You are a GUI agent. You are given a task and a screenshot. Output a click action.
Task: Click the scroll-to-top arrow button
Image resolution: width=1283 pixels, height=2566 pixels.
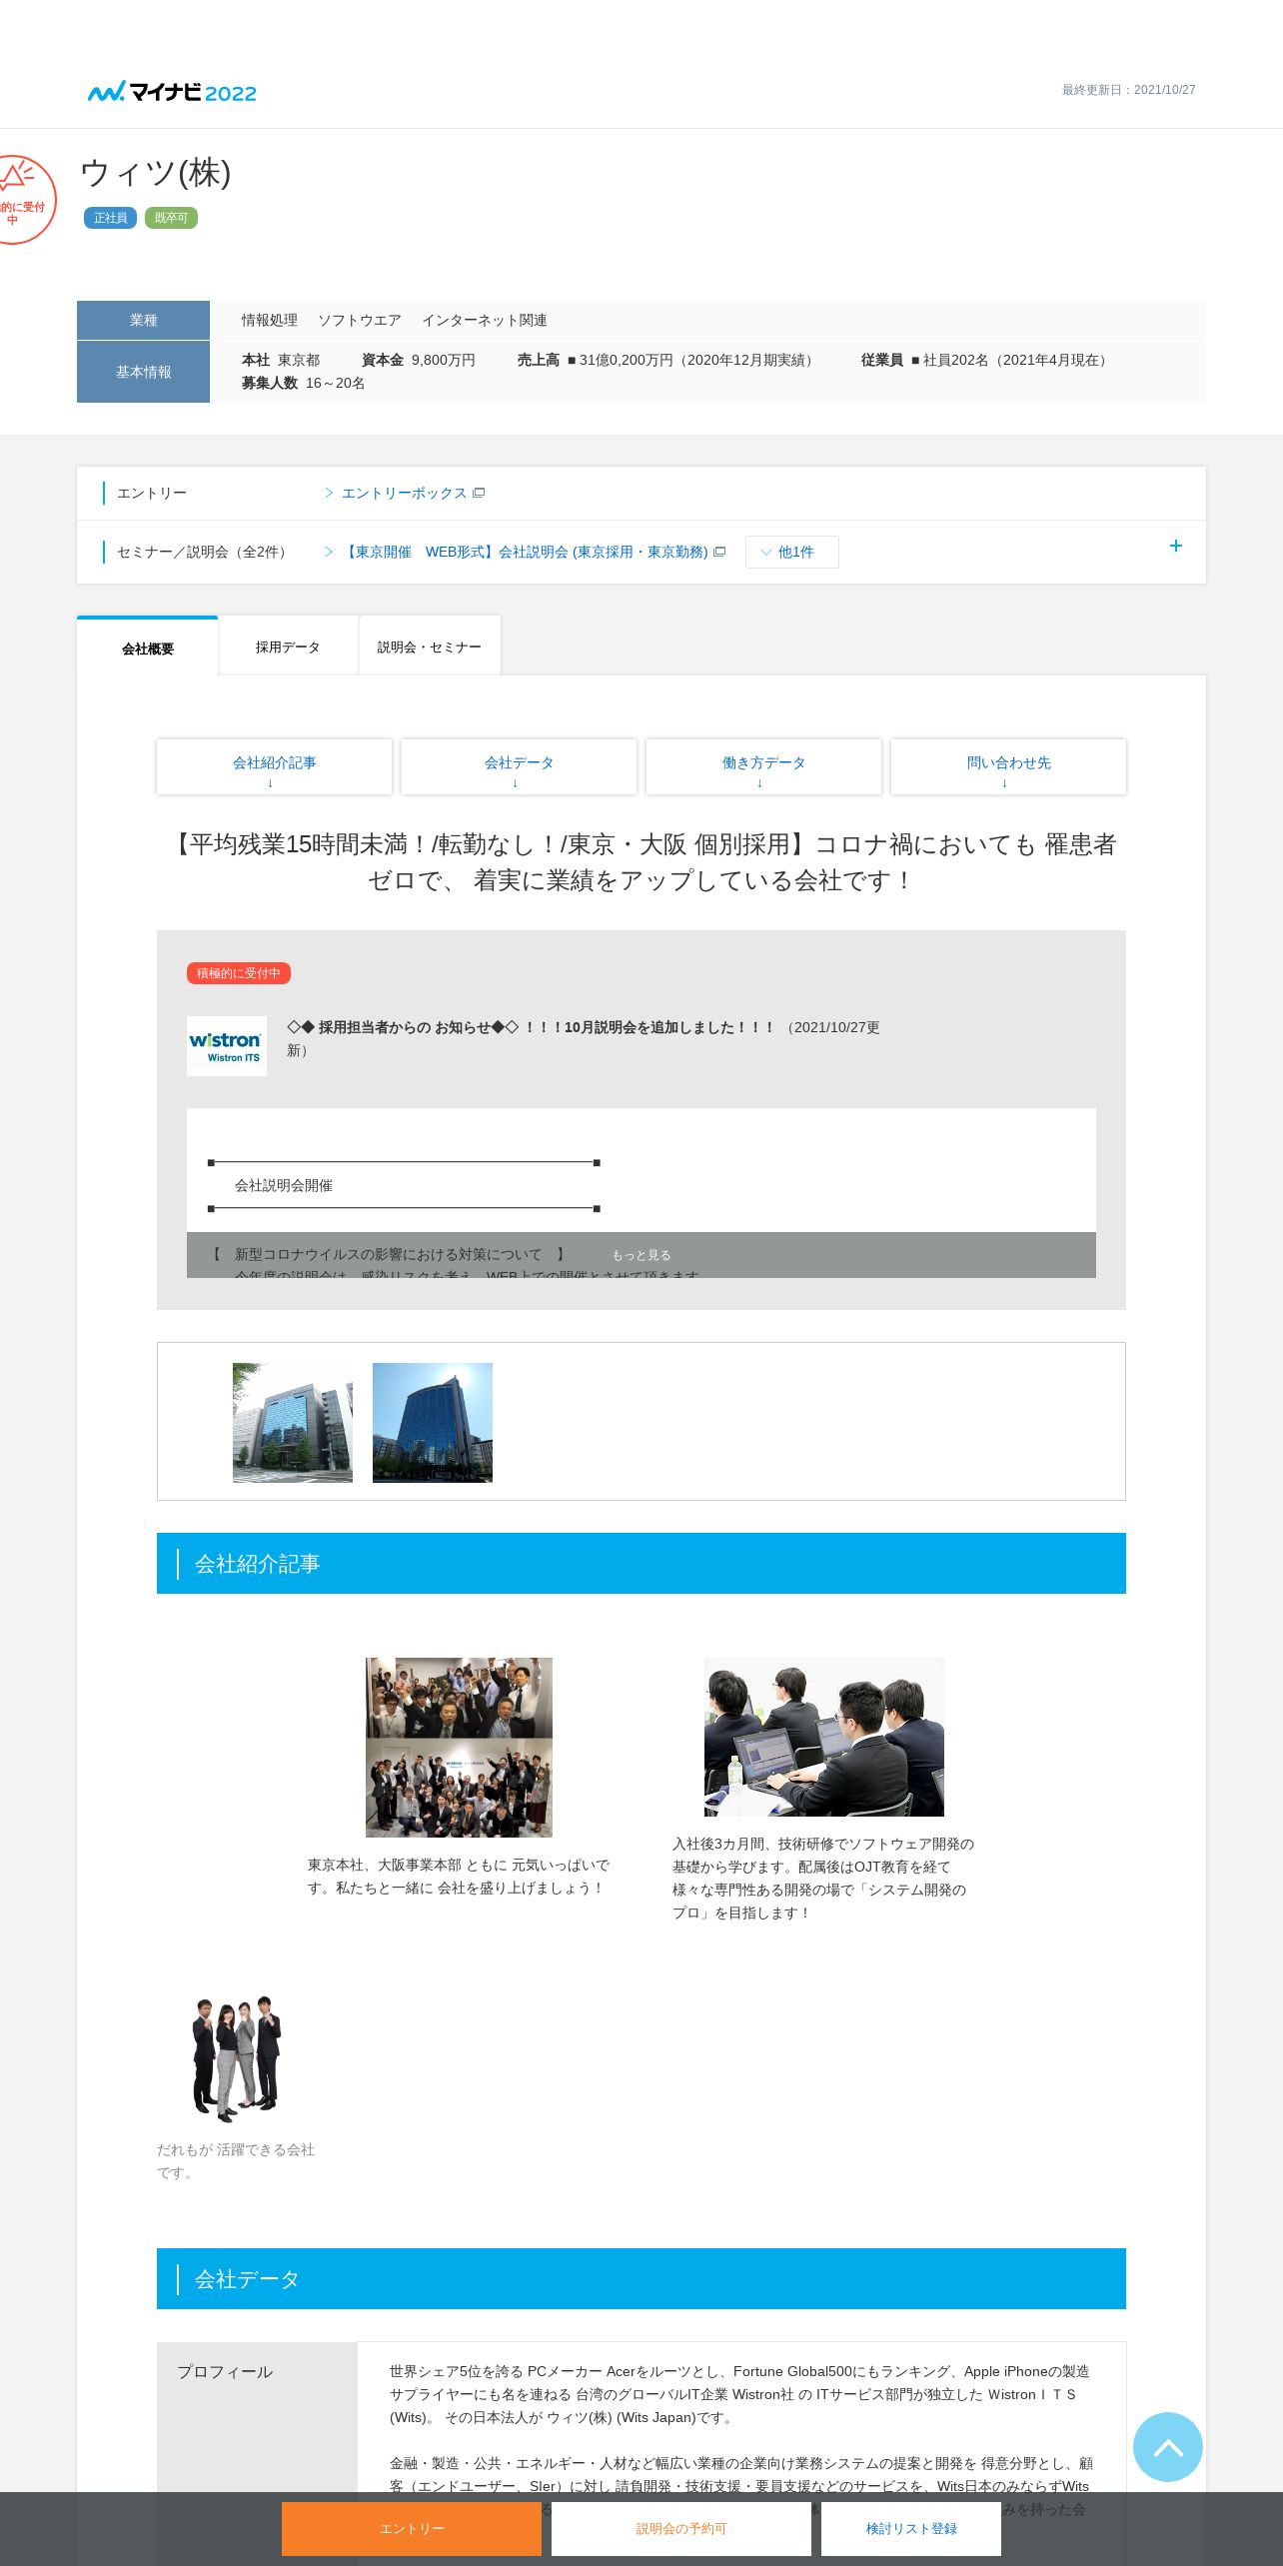1167,2446
